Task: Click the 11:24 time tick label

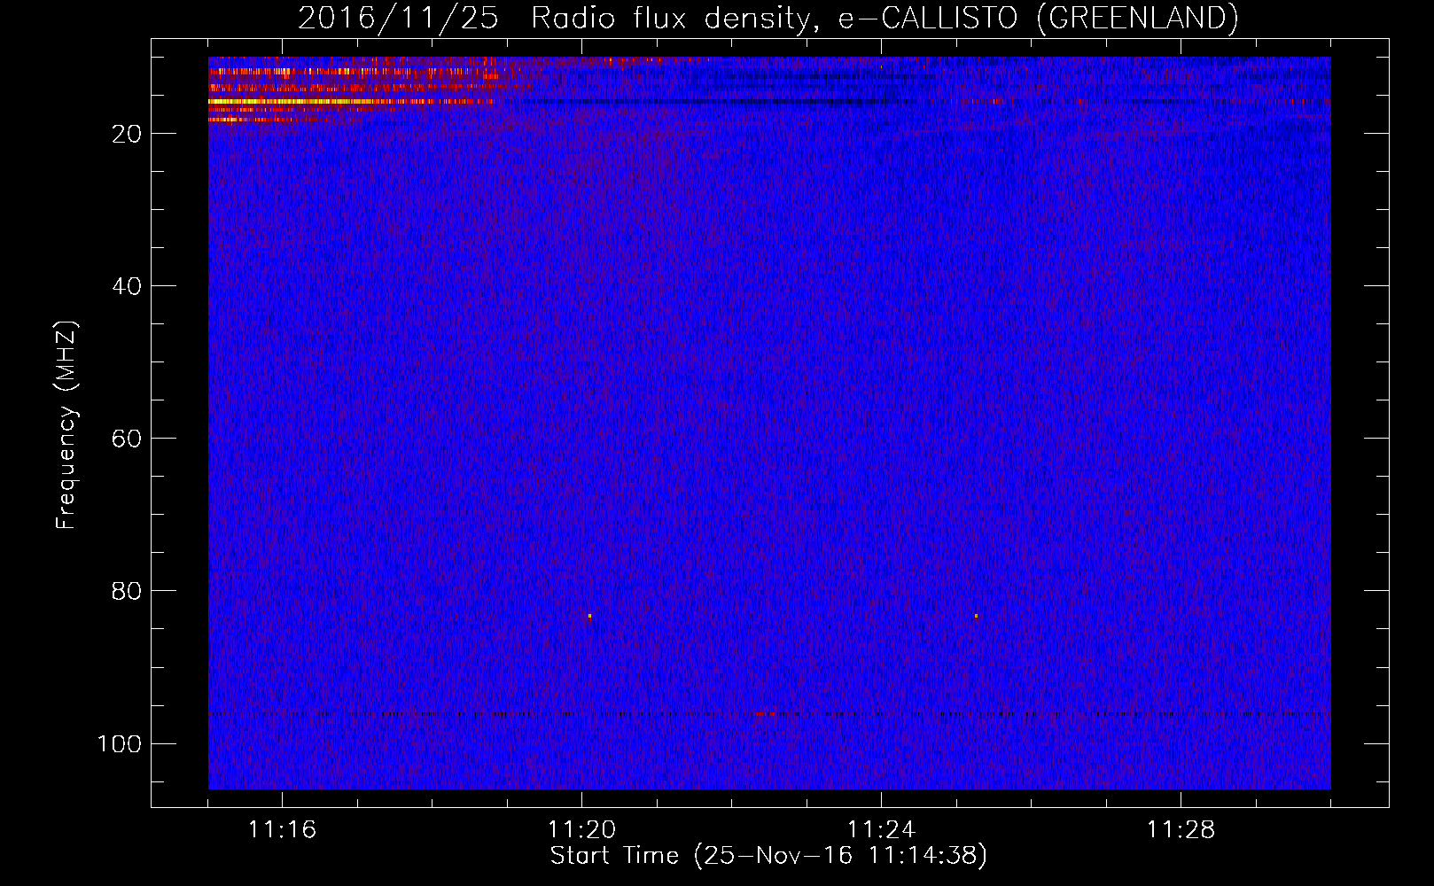Action: (x=881, y=830)
